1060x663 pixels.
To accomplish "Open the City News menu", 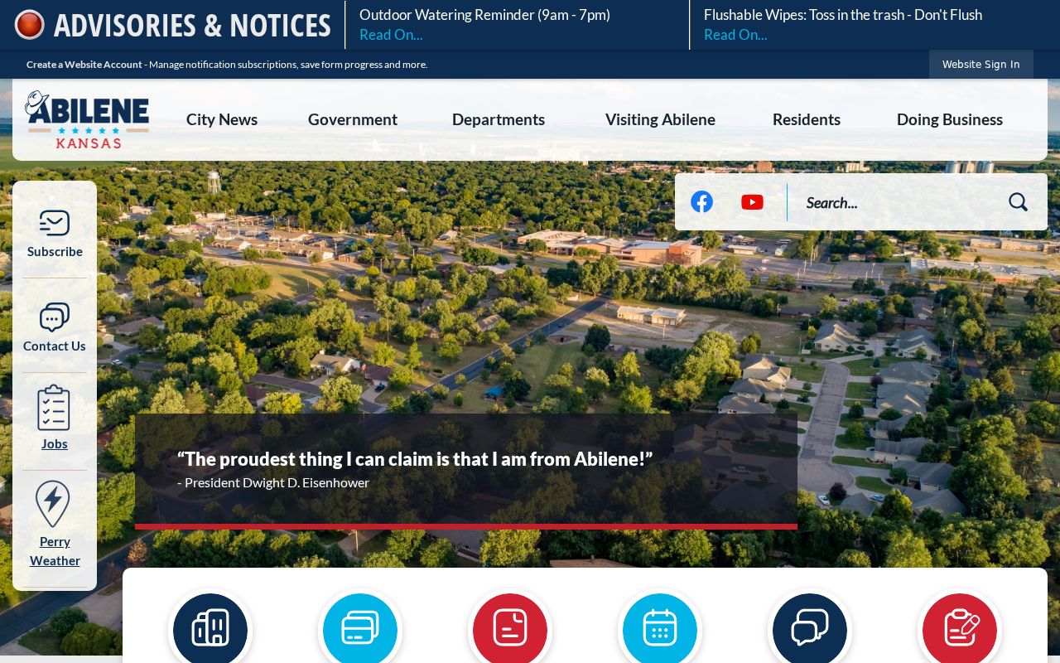I will [222, 119].
